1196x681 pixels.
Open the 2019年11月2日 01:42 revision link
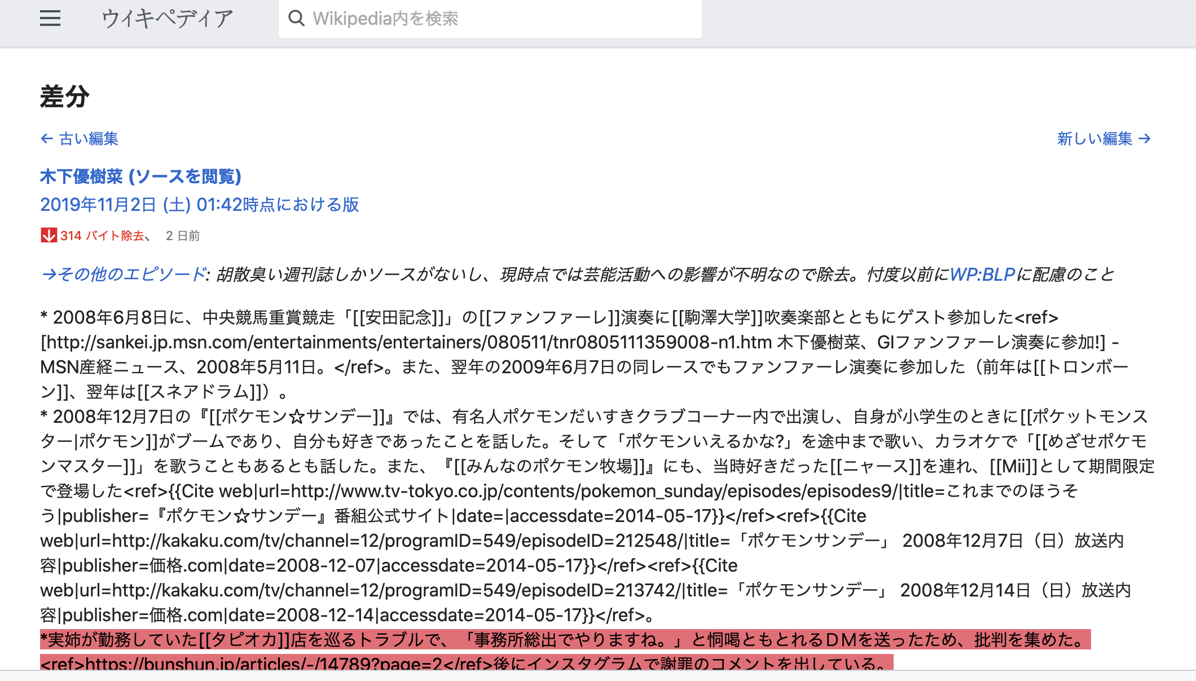pos(200,205)
